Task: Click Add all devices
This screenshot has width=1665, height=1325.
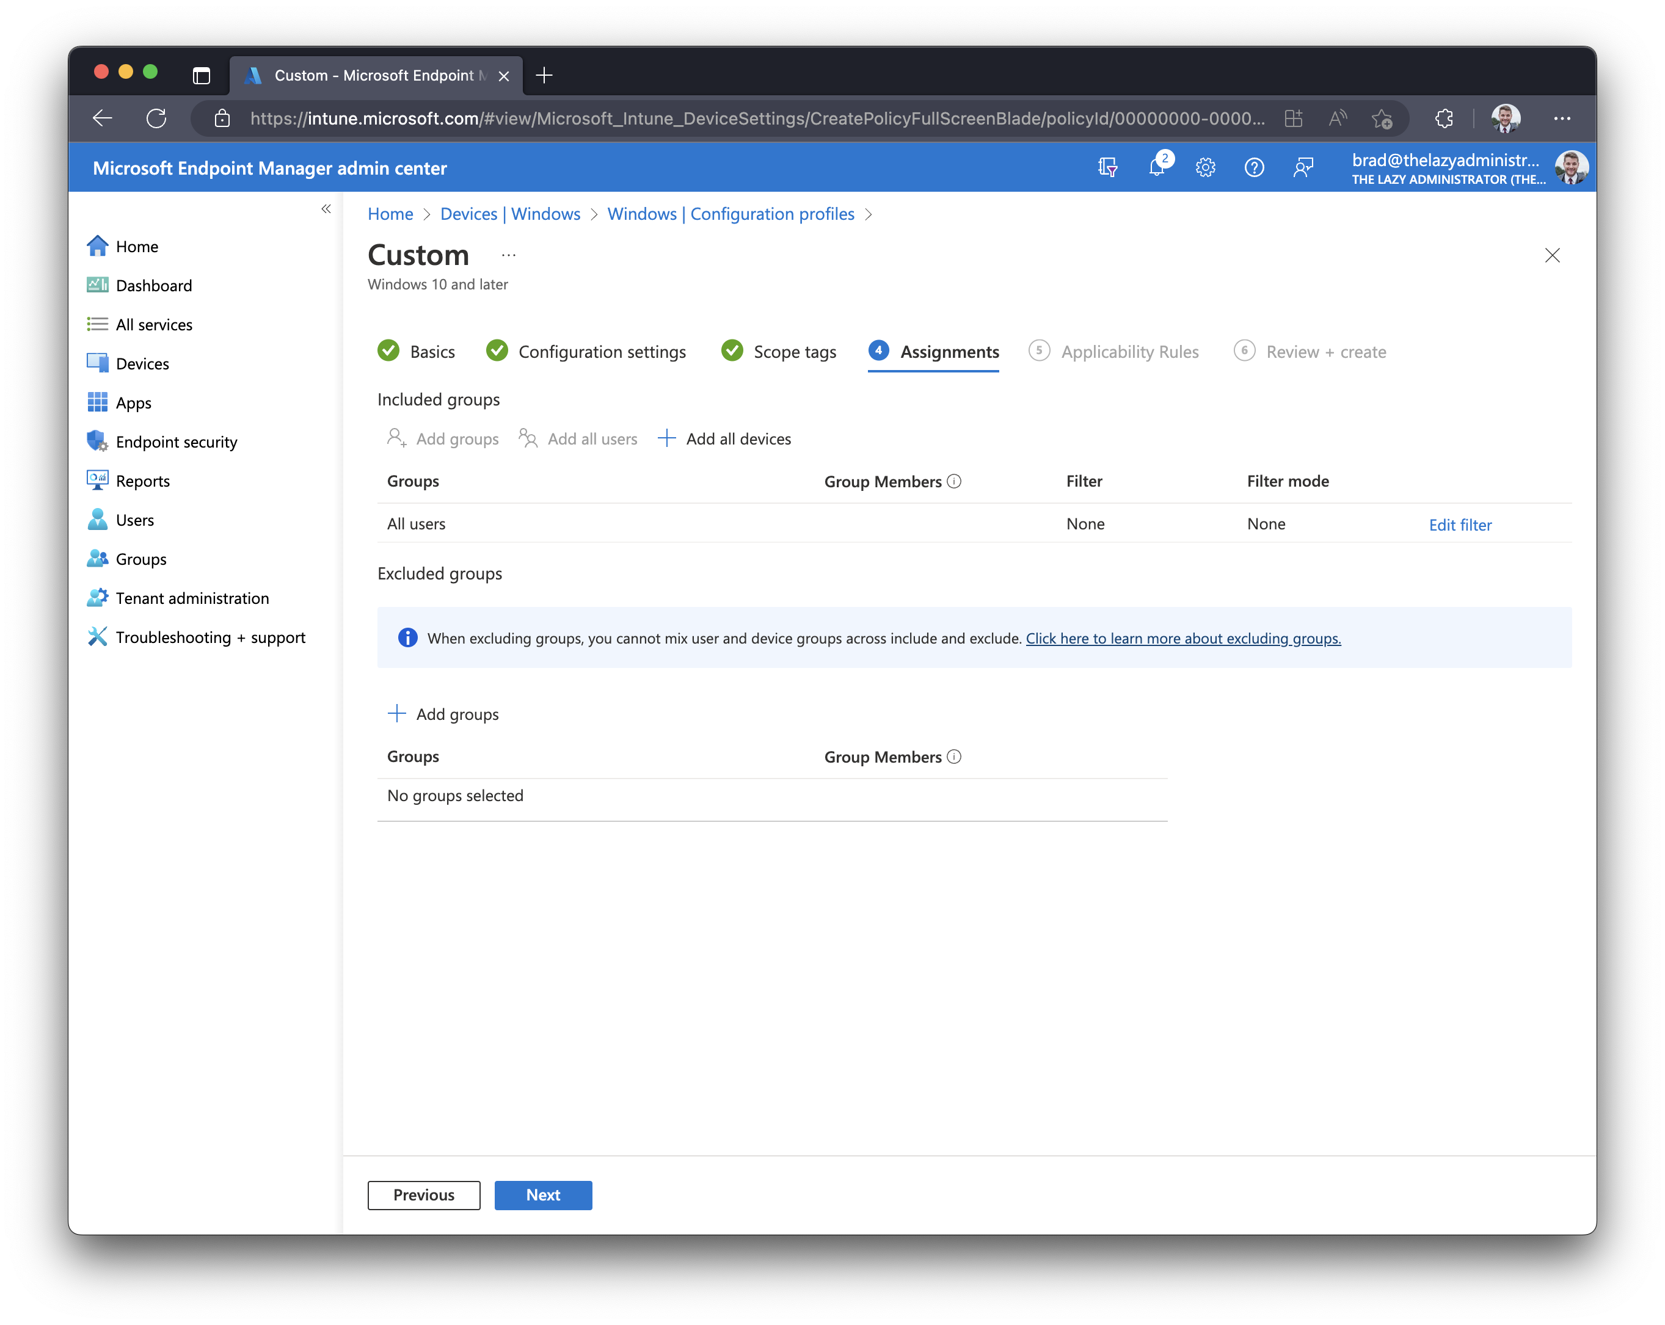Action: click(x=724, y=438)
